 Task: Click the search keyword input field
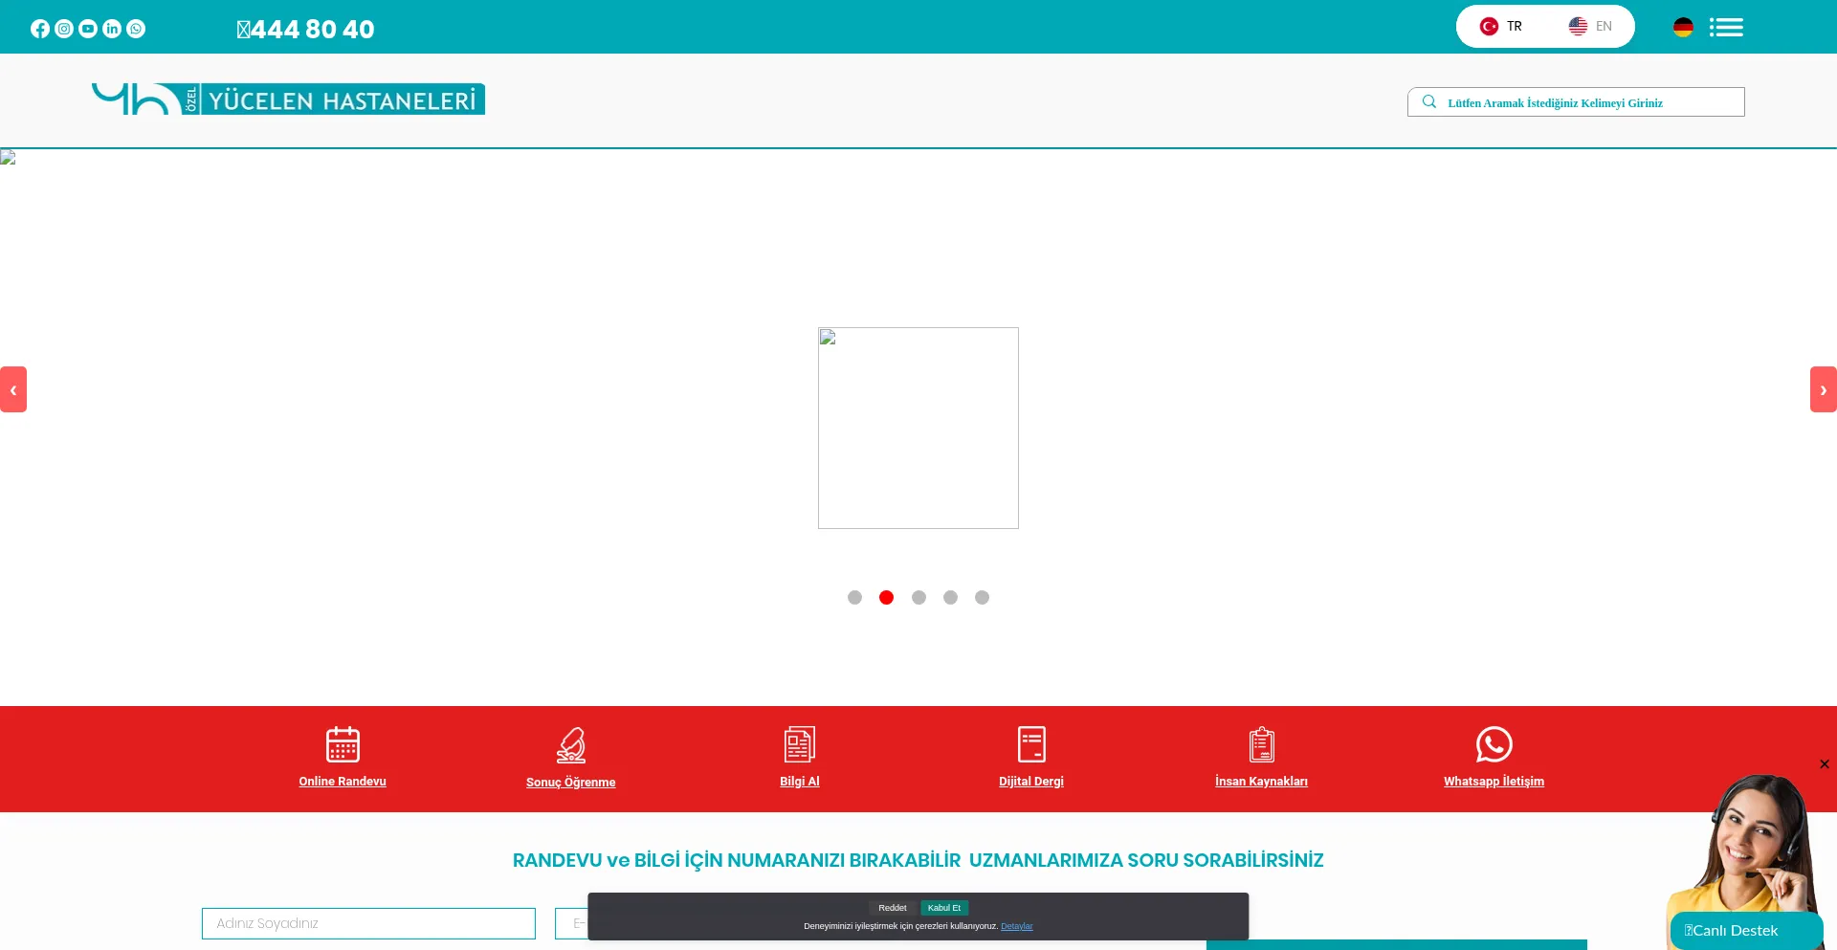pyautogui.click(x=1588, y=102)
